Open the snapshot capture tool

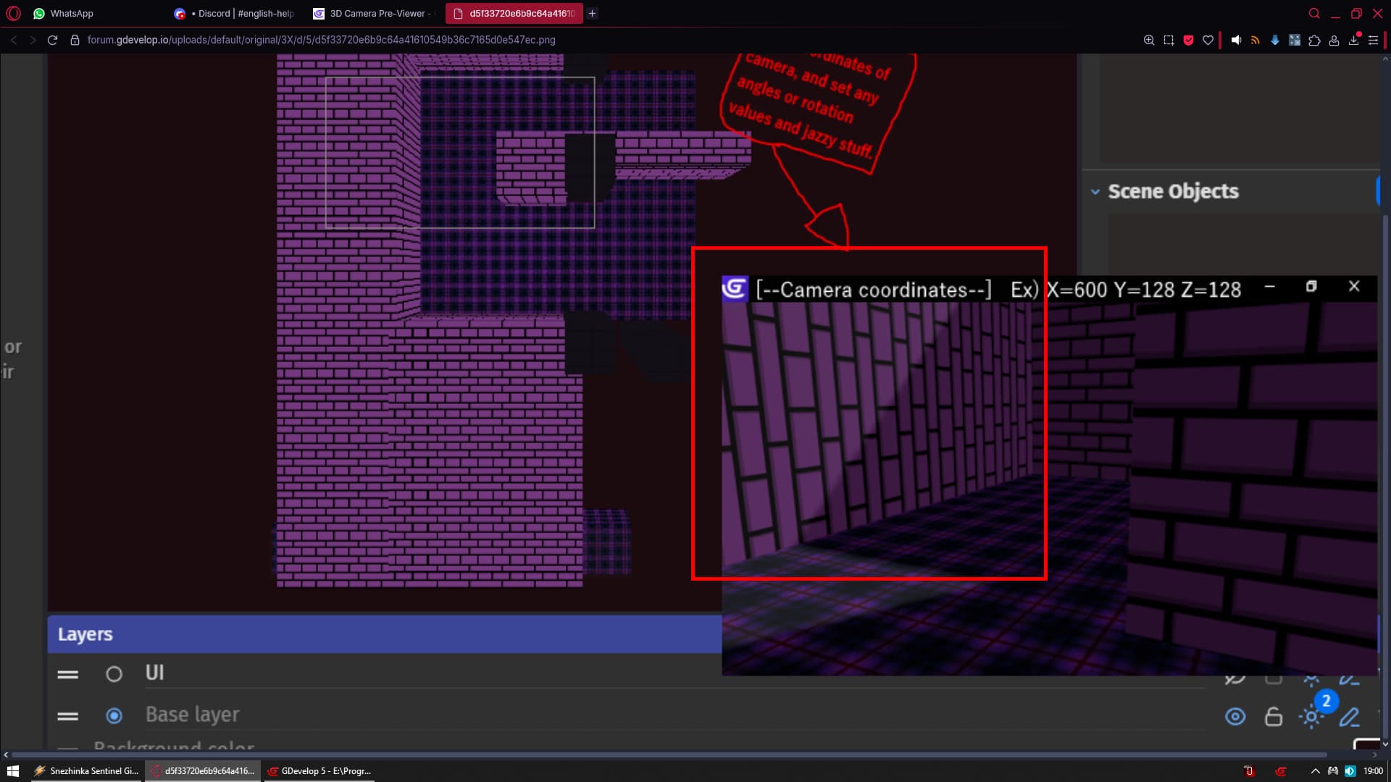click(1169, 41)
